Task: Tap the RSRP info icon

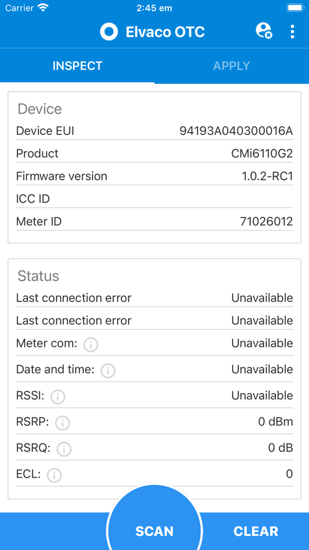Action: [62, 423]
